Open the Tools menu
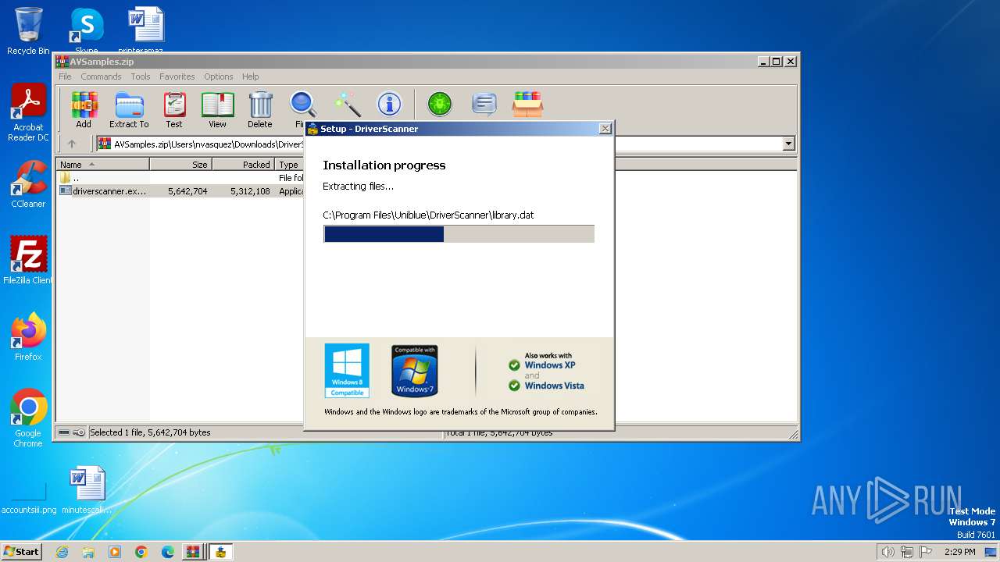1000x562 pixels. (141, 76)
